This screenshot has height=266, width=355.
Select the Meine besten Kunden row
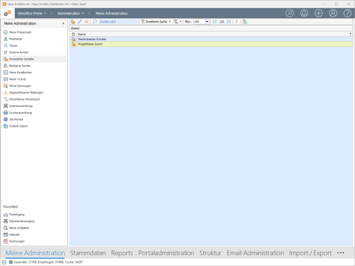click(x=92, y=39)
